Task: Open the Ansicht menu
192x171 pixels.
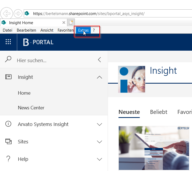Action: (x=47, y=30)
